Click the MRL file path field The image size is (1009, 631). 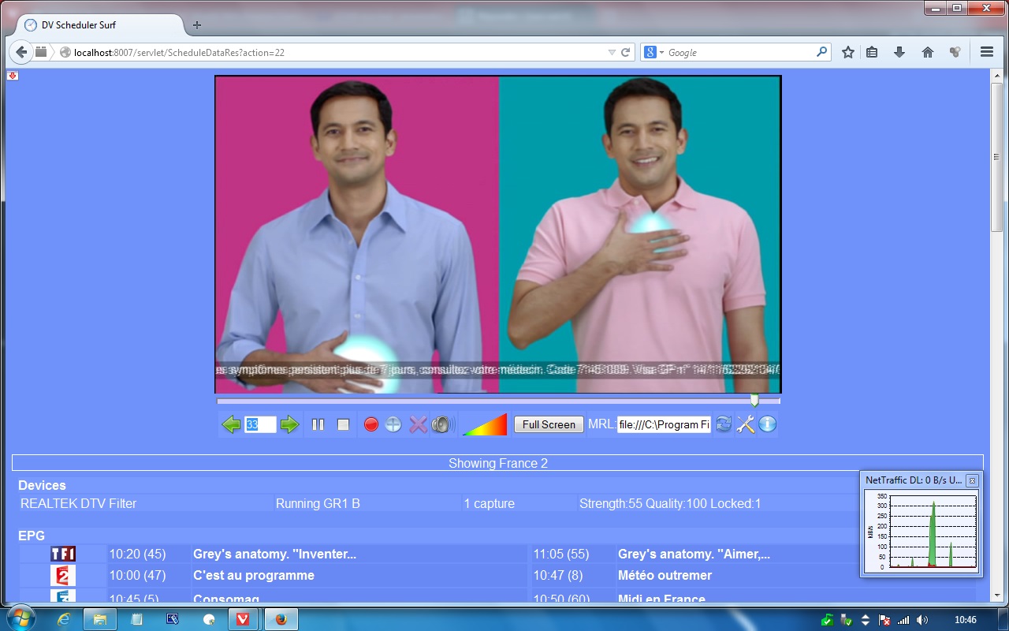[664, 424]
